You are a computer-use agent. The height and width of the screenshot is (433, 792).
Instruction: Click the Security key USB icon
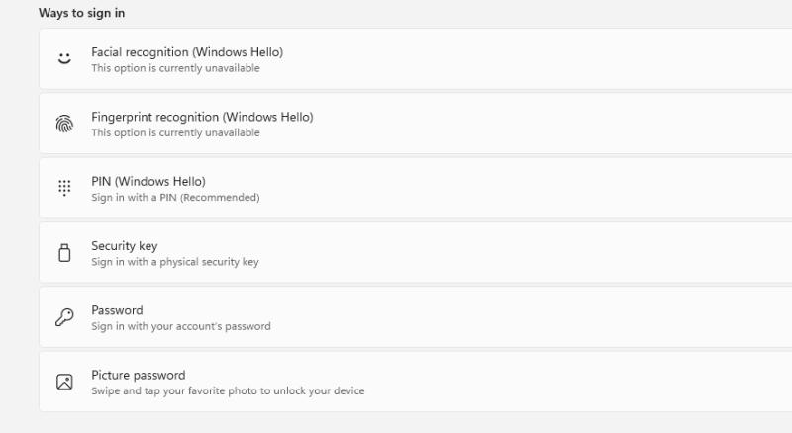pyautogui.click(x=64, y=253)
